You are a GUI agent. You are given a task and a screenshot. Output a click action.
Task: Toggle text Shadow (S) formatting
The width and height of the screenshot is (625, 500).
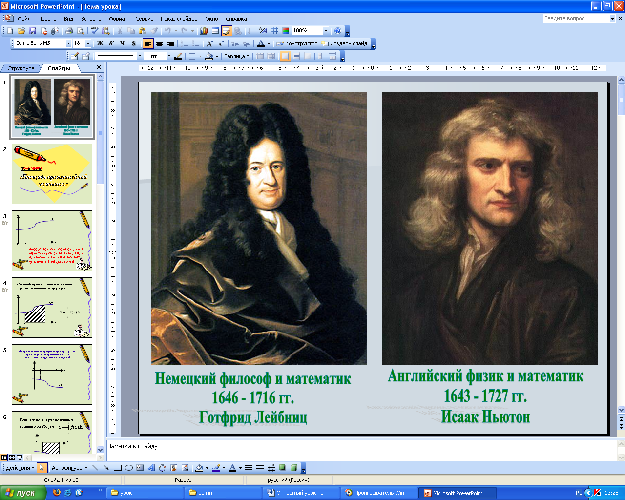pos(134,43)
